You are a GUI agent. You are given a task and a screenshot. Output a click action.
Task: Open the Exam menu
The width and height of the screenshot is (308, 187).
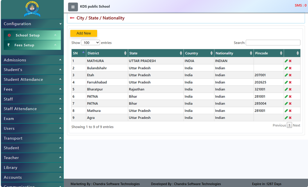click(32, 119)
